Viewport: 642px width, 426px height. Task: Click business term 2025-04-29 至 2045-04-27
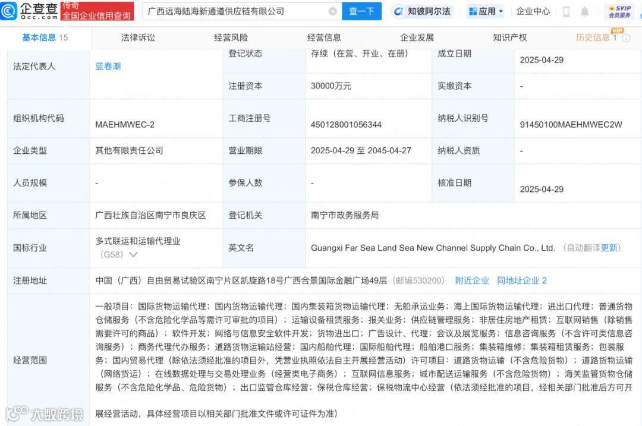361,150
